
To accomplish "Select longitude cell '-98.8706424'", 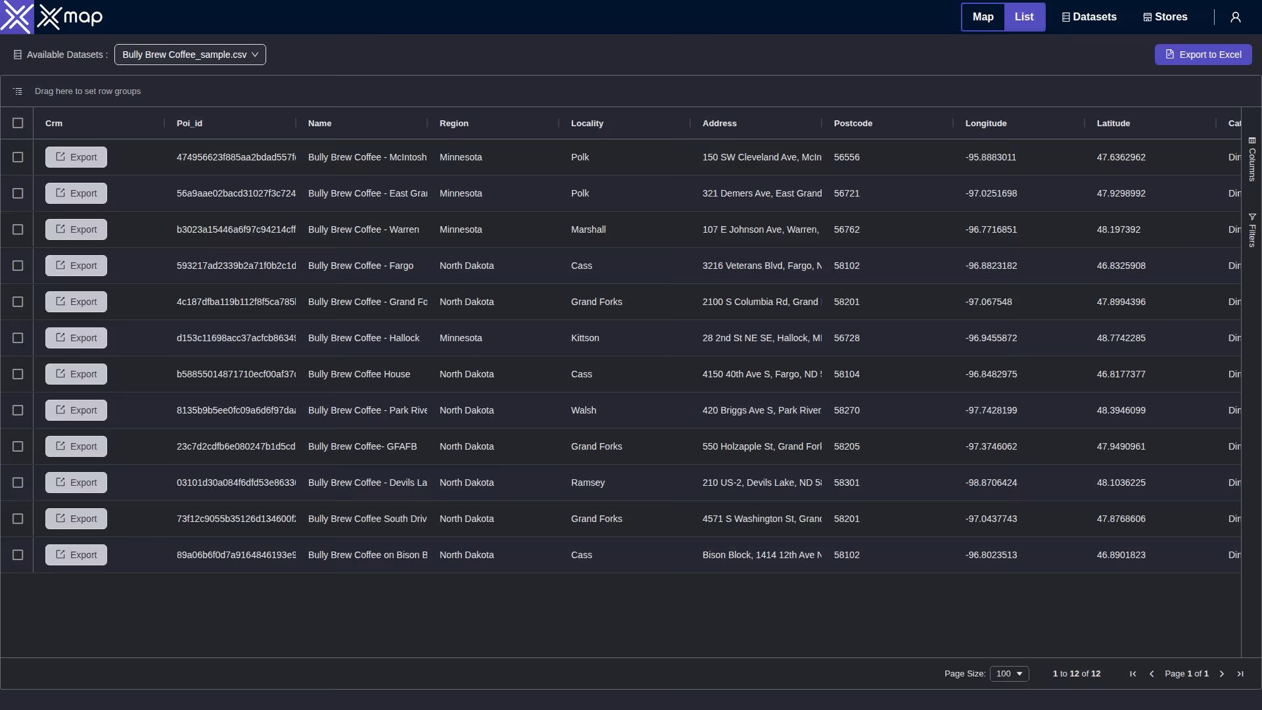I will (x=991, y=483).
